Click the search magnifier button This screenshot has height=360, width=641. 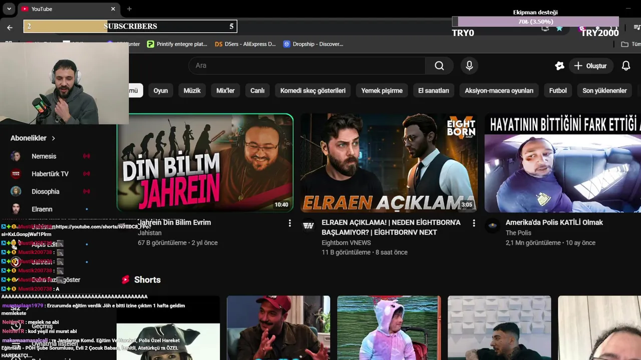[x=439, y=65]
